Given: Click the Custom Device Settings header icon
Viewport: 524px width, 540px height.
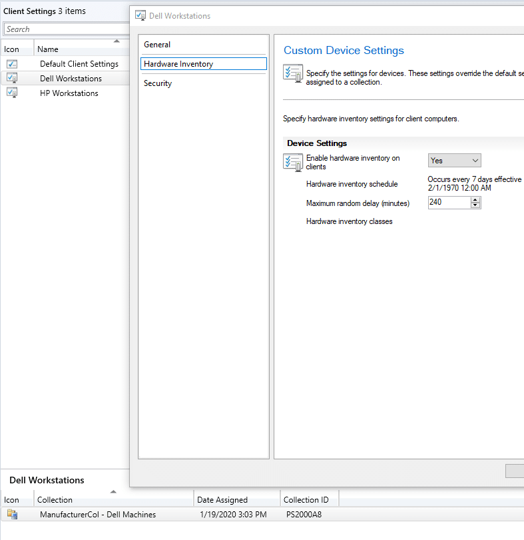Looking at the screenshot, I should point(293,73).
